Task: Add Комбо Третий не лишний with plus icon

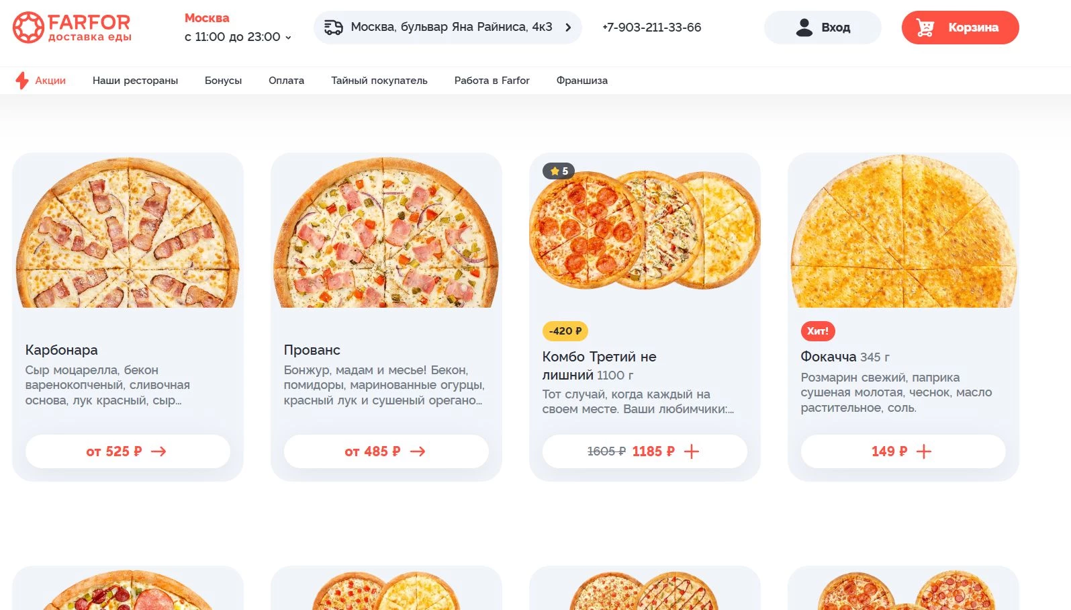Action: click(x=692, y=451)
